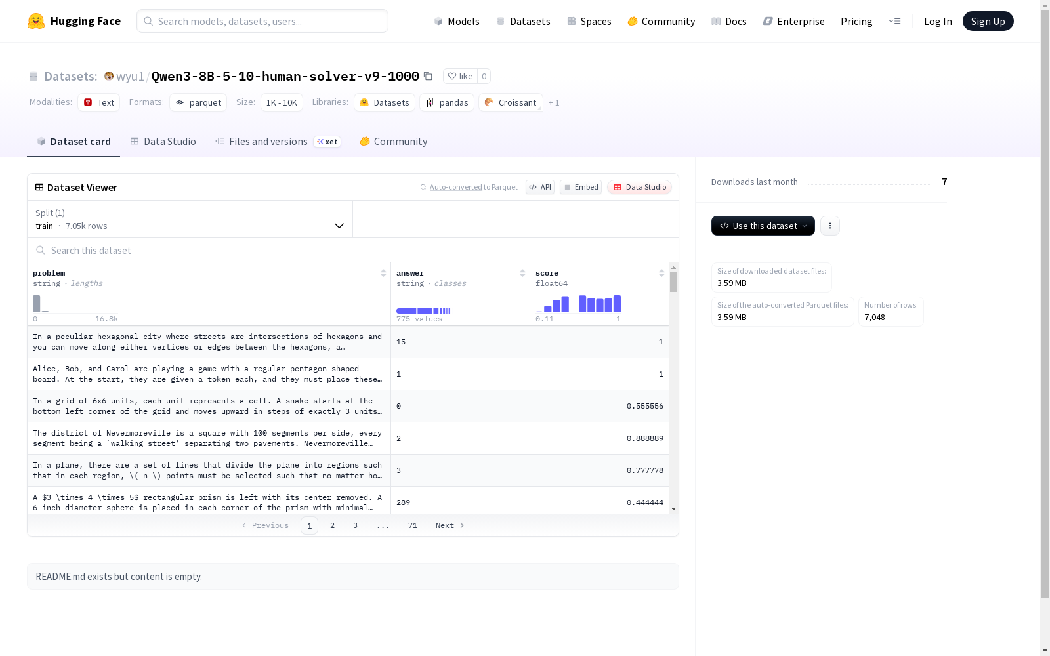Click the like count number

point(484,76)
